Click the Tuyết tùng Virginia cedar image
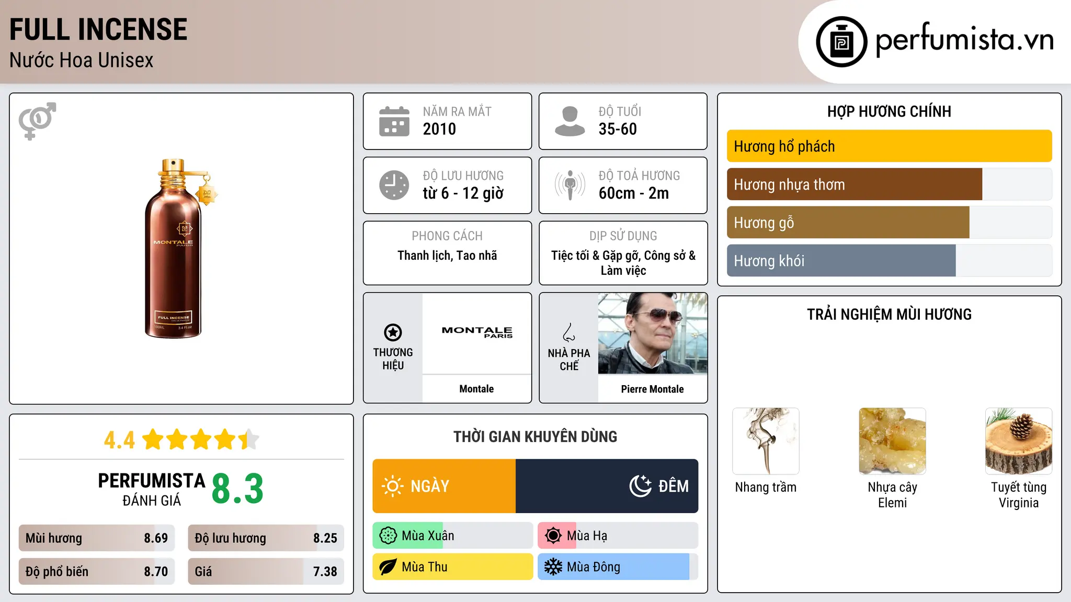This screenshot has width=1071, height=602. (x=1019, y=441)
